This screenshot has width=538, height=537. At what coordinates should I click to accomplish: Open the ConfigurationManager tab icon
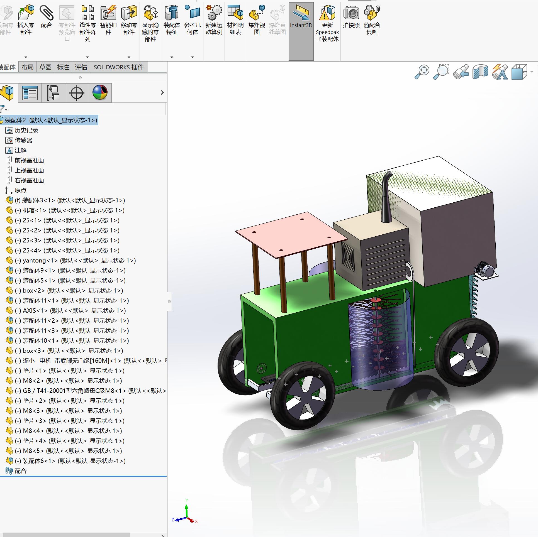pos(53,93)
